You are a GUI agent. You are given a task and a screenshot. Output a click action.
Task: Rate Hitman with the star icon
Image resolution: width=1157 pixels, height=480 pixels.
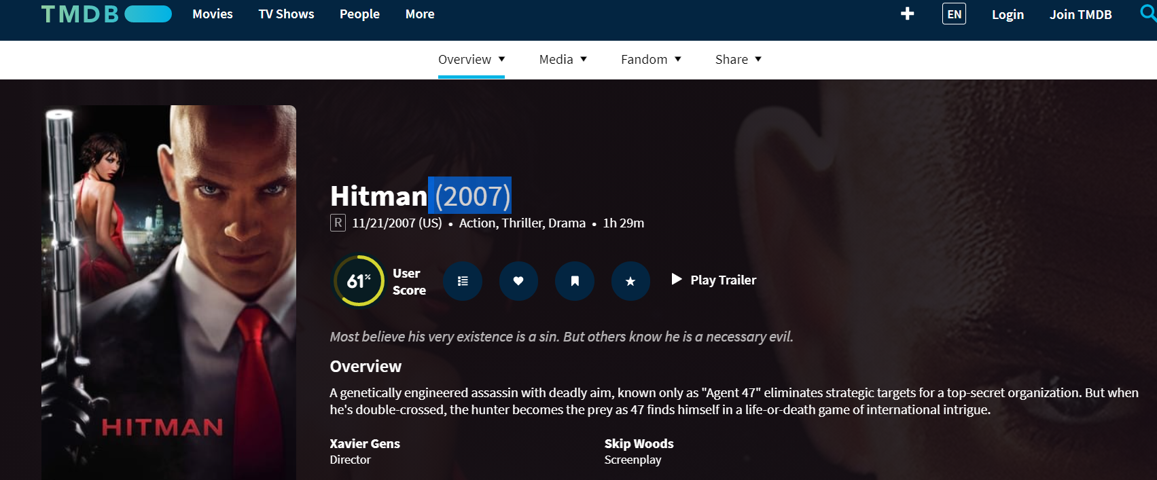[x=630, y=281]
